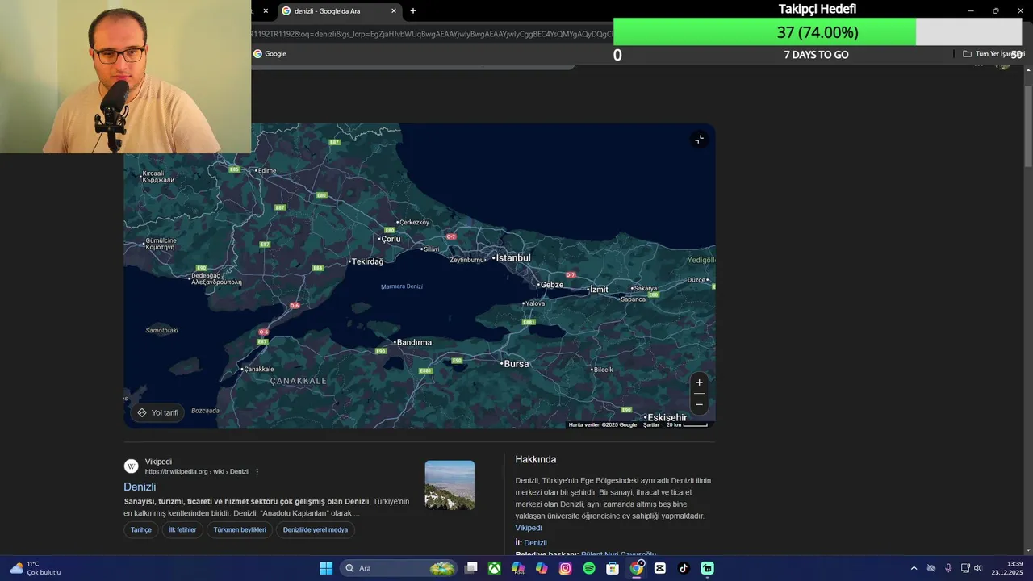
Task: Open the Şartlar link on the map
Action: tap(651, 424)
